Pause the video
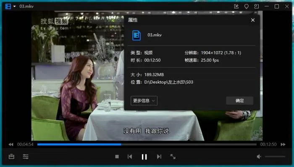 pyautogui.click(x=144, y=157)
